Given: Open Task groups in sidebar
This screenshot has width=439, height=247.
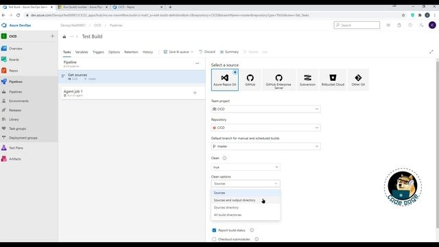Looking at the screenshot, I should click(x=17, y=128).
